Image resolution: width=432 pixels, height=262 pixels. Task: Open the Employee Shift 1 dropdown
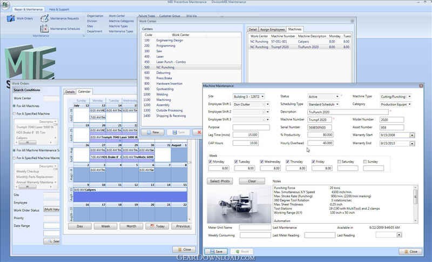tap(267, 104)
